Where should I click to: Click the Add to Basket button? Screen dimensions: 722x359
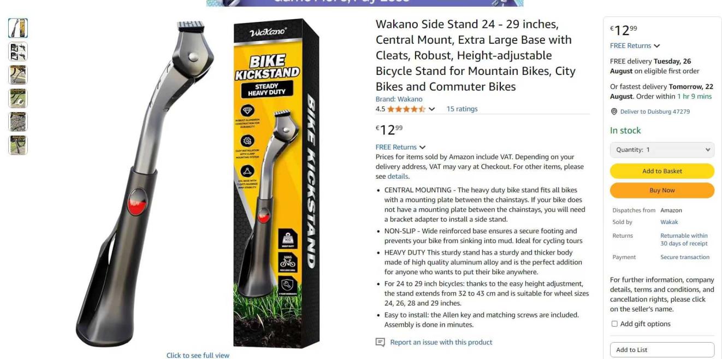click(662, 171)
